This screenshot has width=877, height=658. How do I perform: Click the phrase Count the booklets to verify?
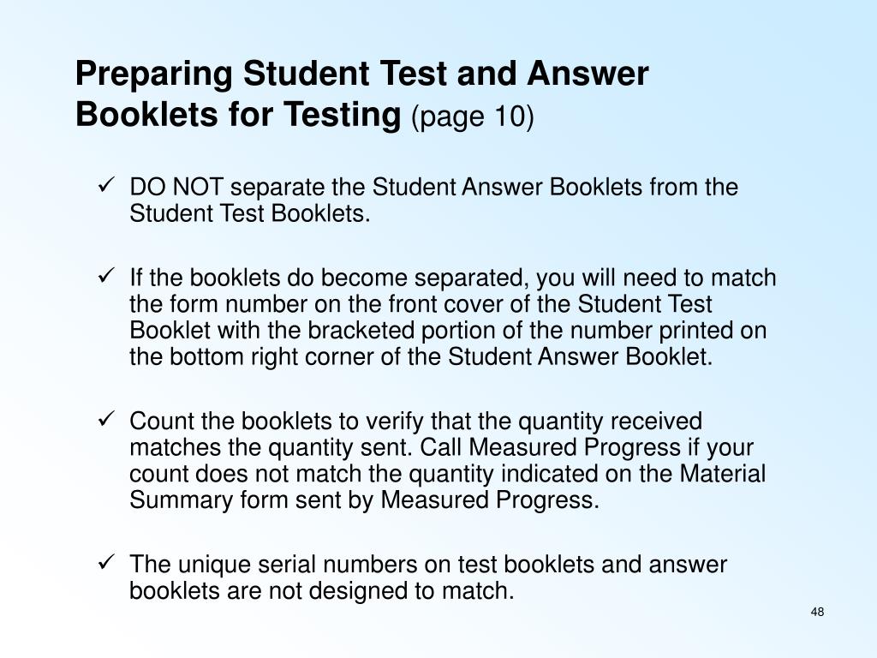(x=277, y=421)
